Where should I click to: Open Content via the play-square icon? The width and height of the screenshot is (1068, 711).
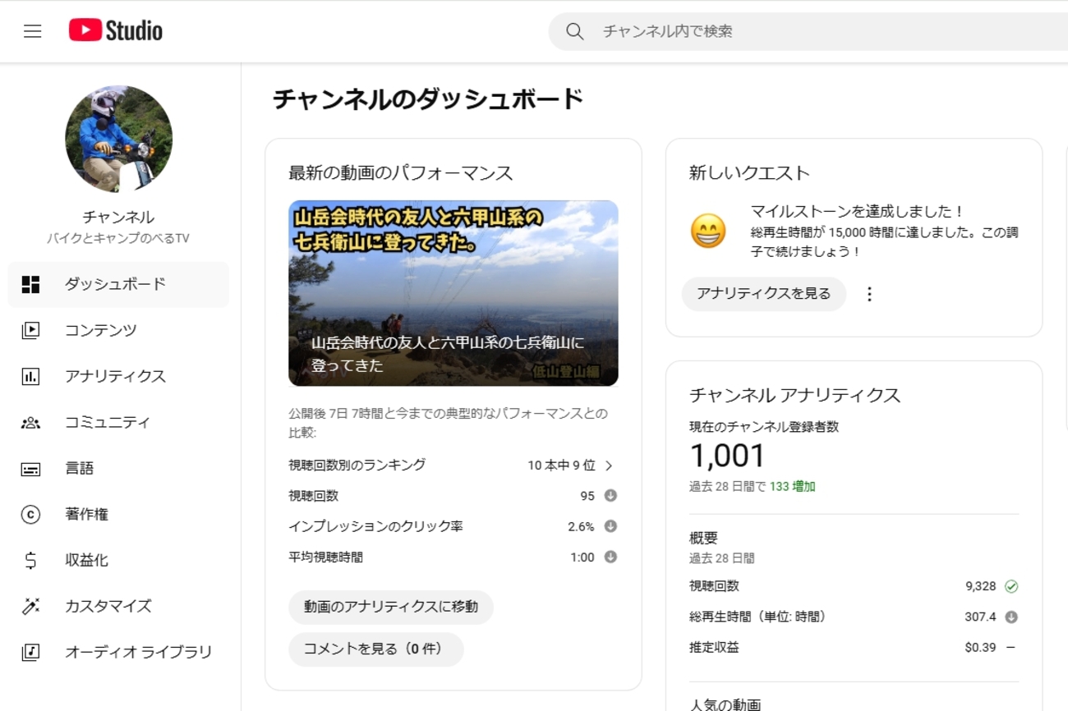[30, 330]
